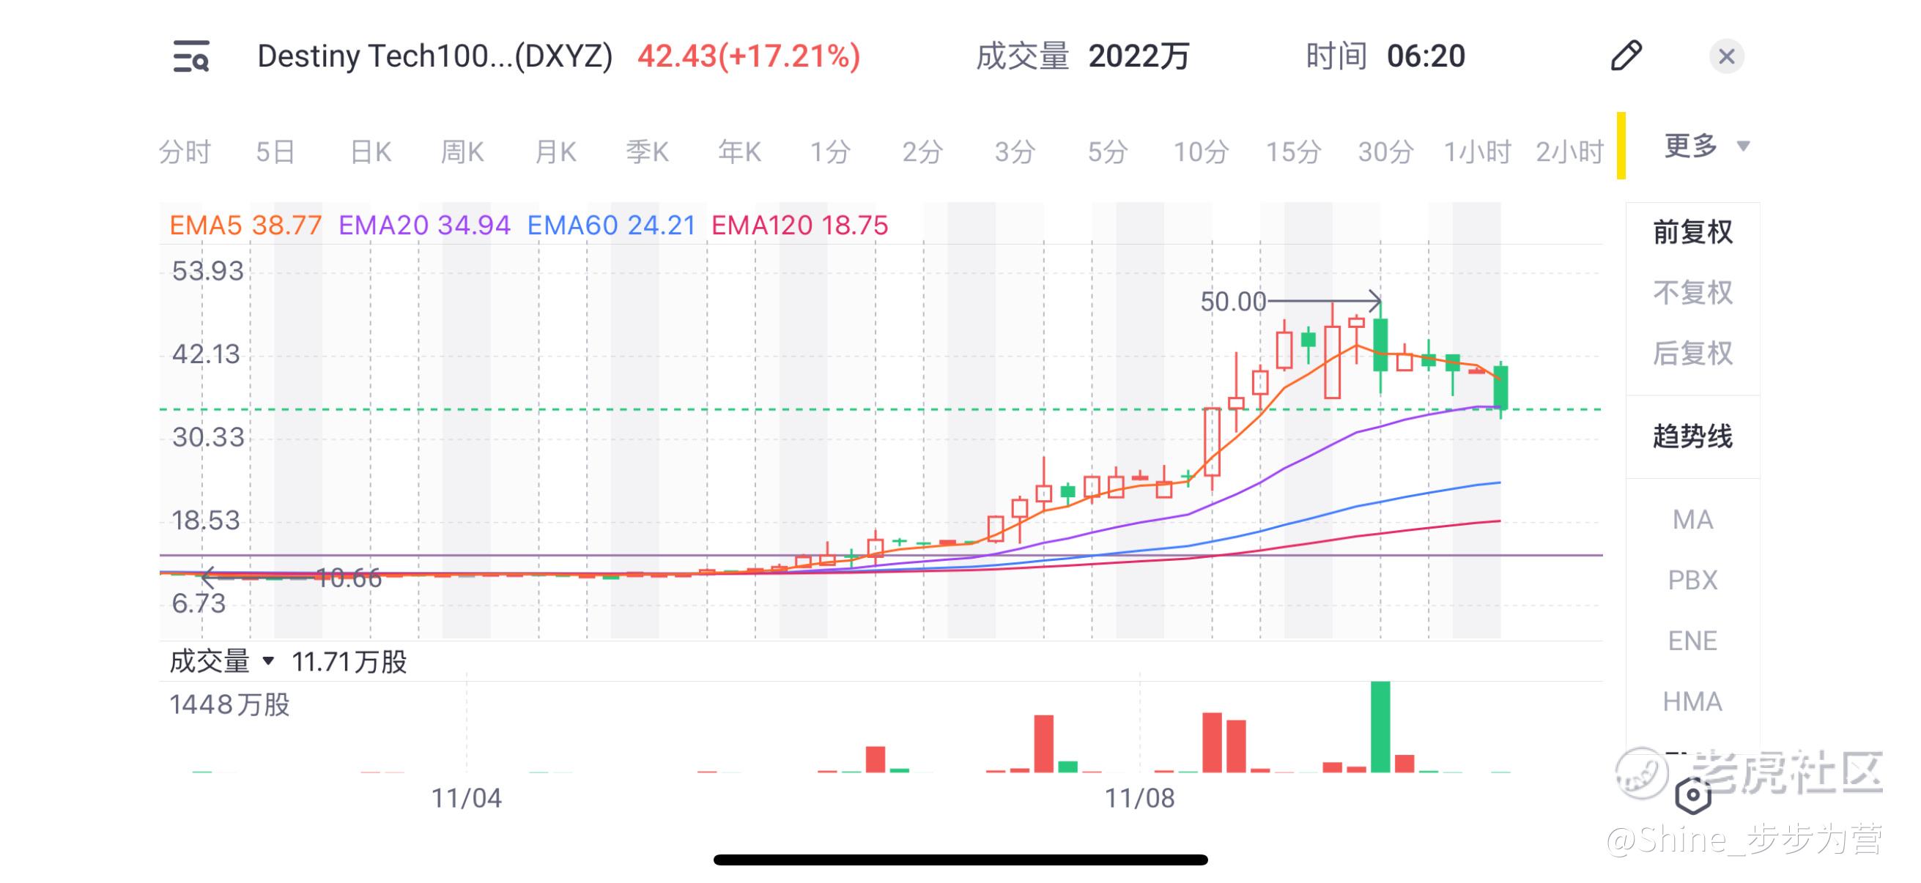Screen dimensions: 1921x883
Task: Tap the 11/04 date axis label
Action: (x=466, y=798)
